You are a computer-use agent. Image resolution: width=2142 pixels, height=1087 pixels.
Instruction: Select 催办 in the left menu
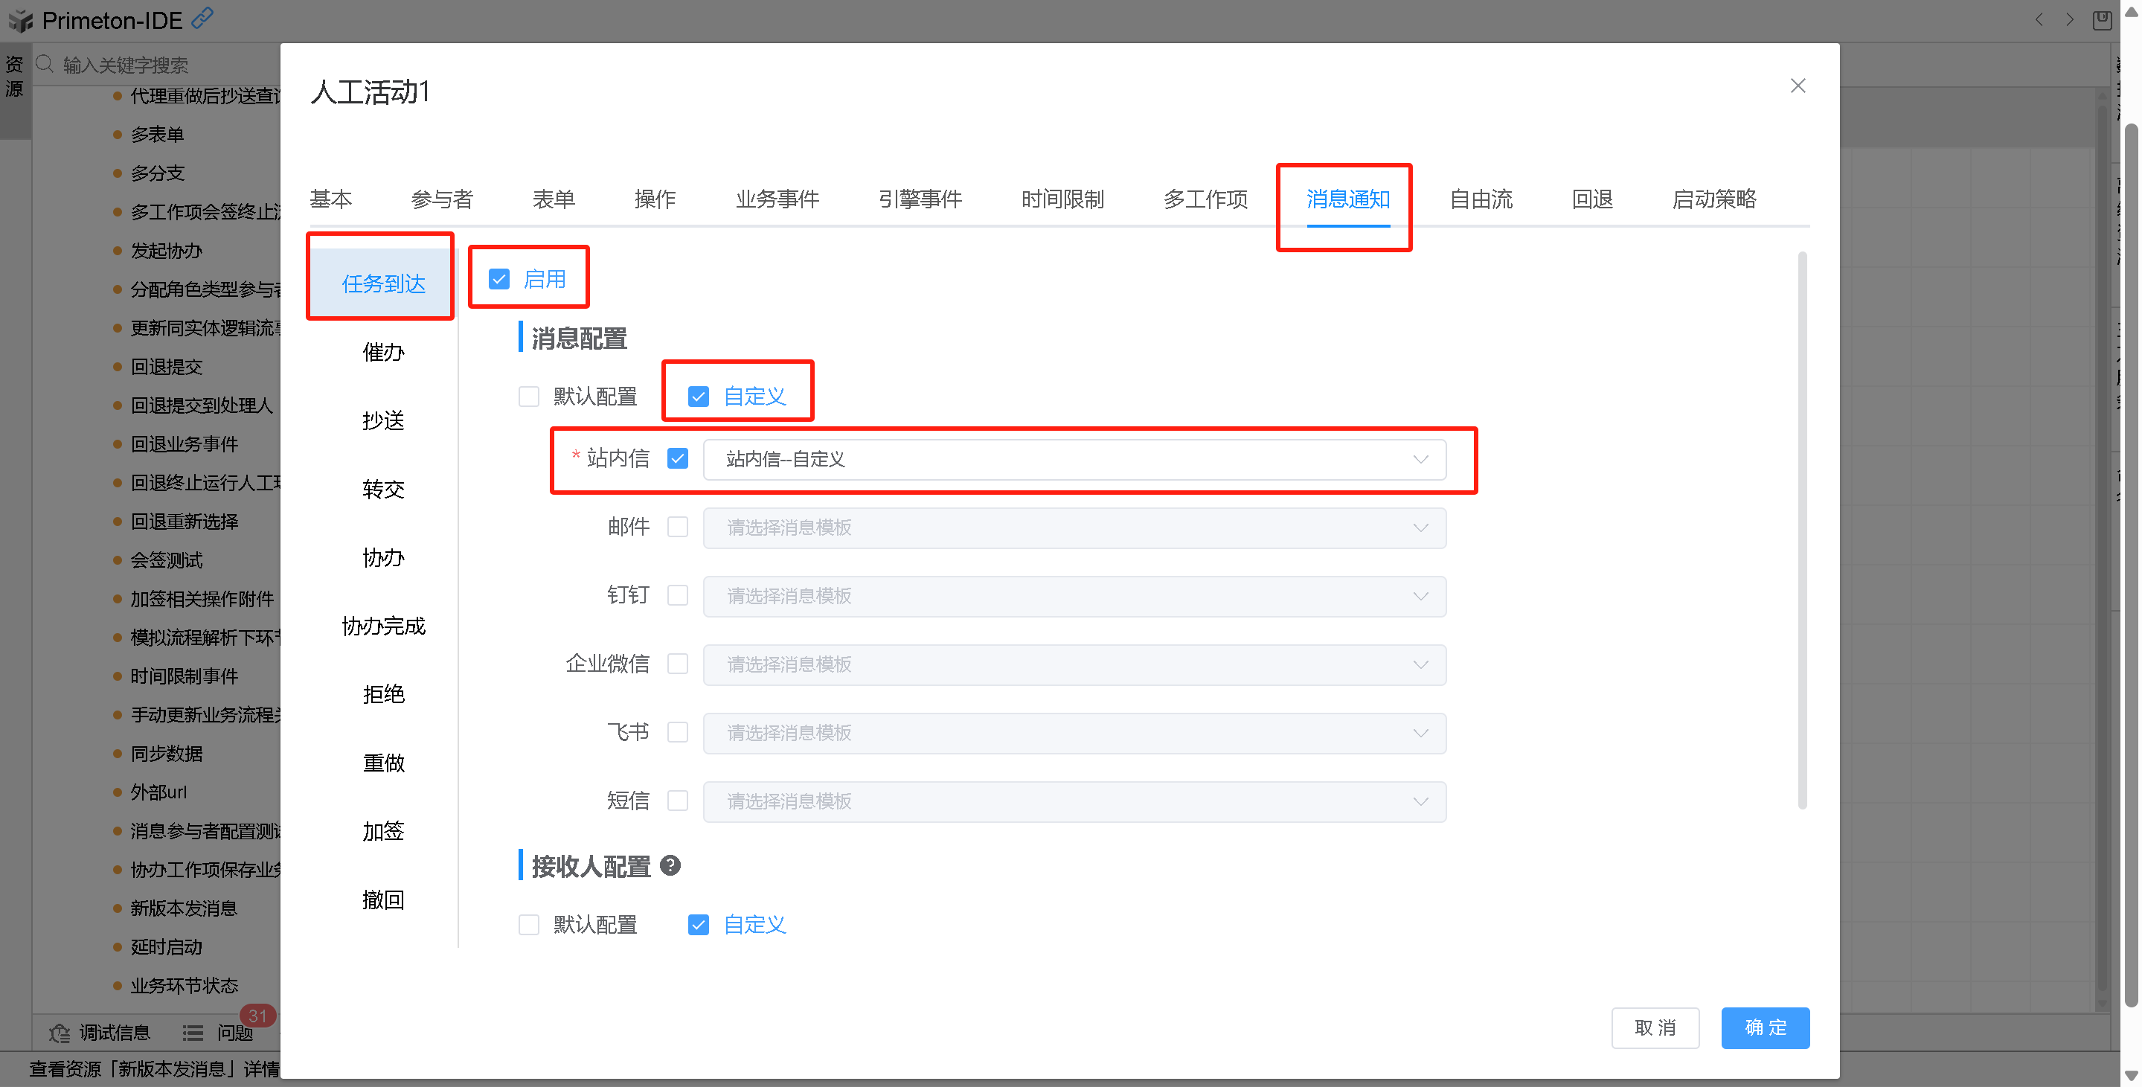click(x=383, y=353)
